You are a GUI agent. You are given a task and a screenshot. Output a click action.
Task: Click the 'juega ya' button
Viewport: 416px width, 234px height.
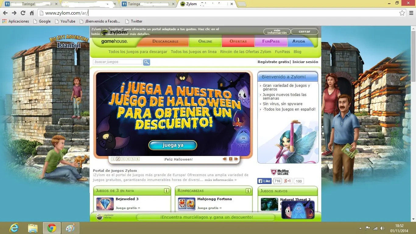coord(173,145)
